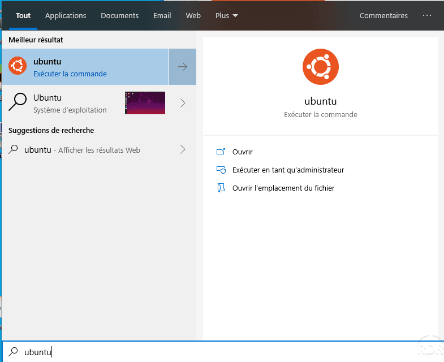444x362 pixels.
Task: Click the magnifier icon beside Ubuntu Système d'exploitation
Action: [18, 102]
